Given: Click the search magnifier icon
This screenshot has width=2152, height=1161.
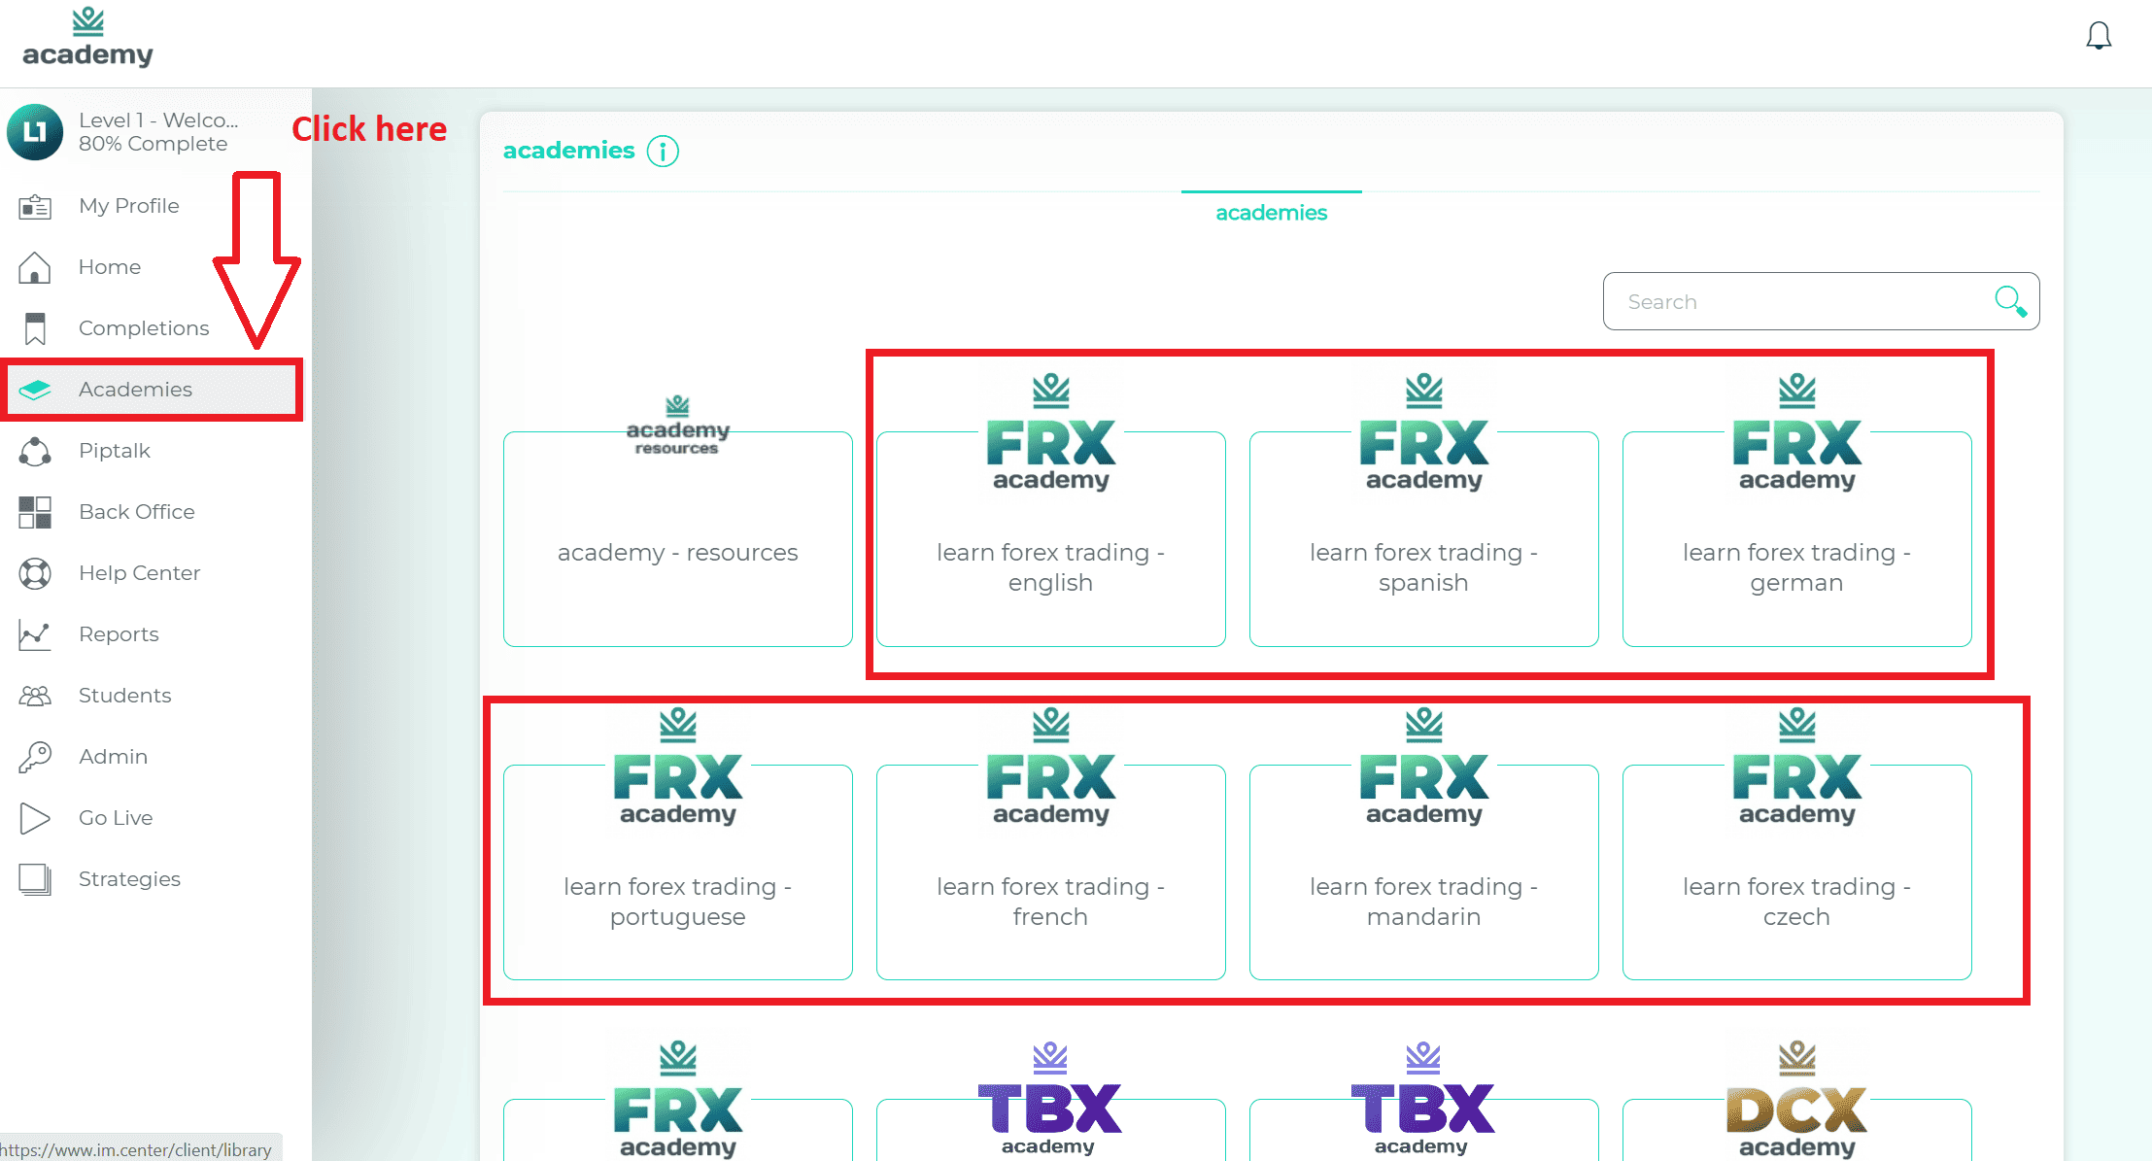Looking at the screenshot, I should [2010, 301].
